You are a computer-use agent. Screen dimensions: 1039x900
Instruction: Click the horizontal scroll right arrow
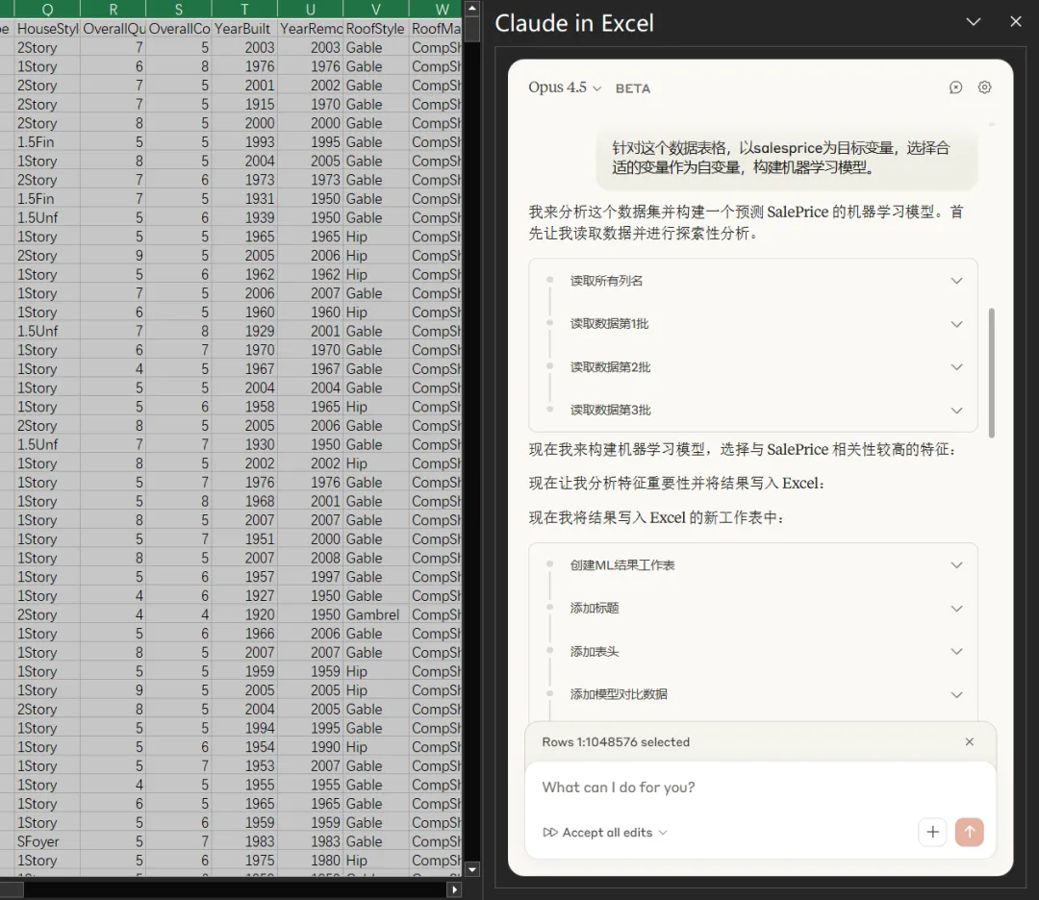[454, 889]
